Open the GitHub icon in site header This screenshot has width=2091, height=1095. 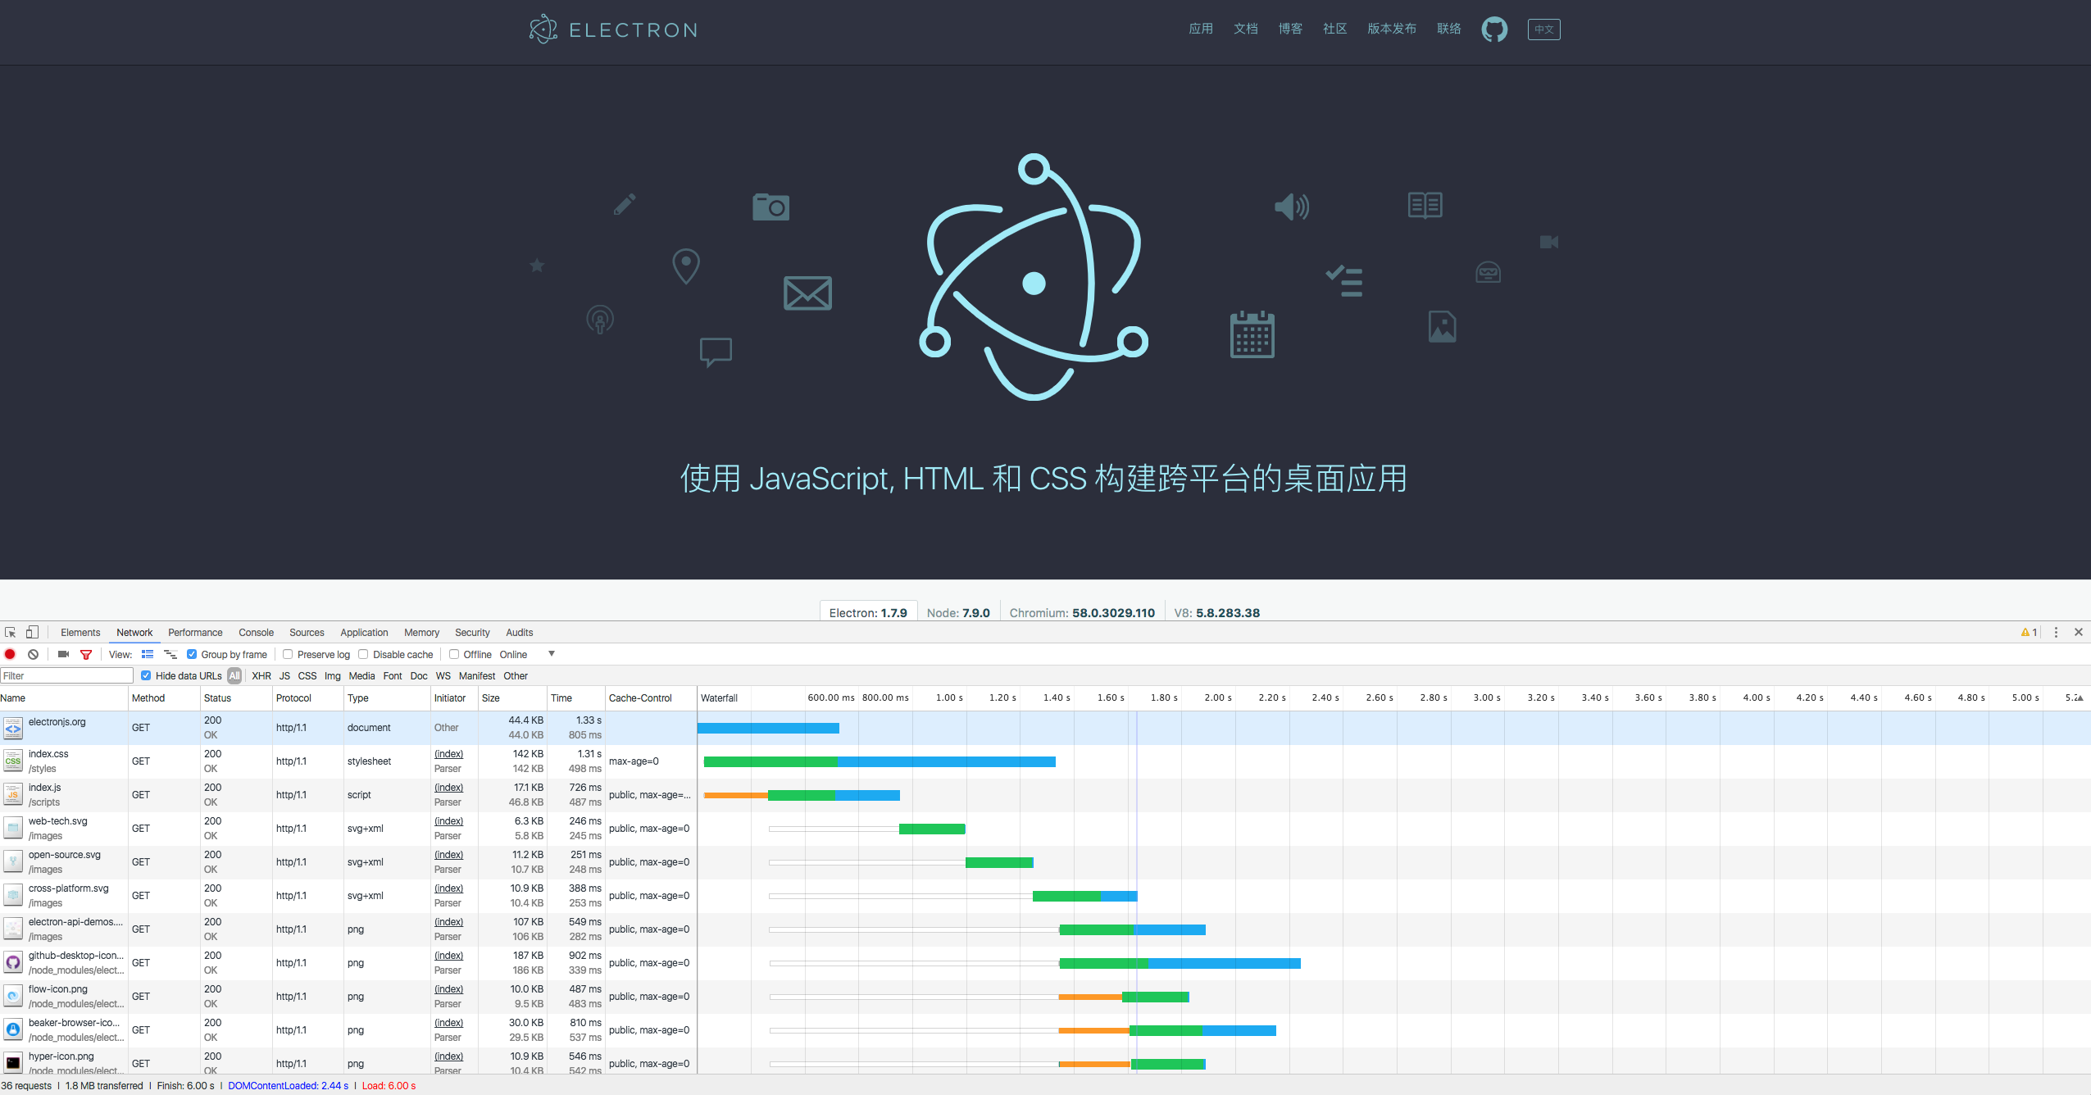[x=1493, y=30]
